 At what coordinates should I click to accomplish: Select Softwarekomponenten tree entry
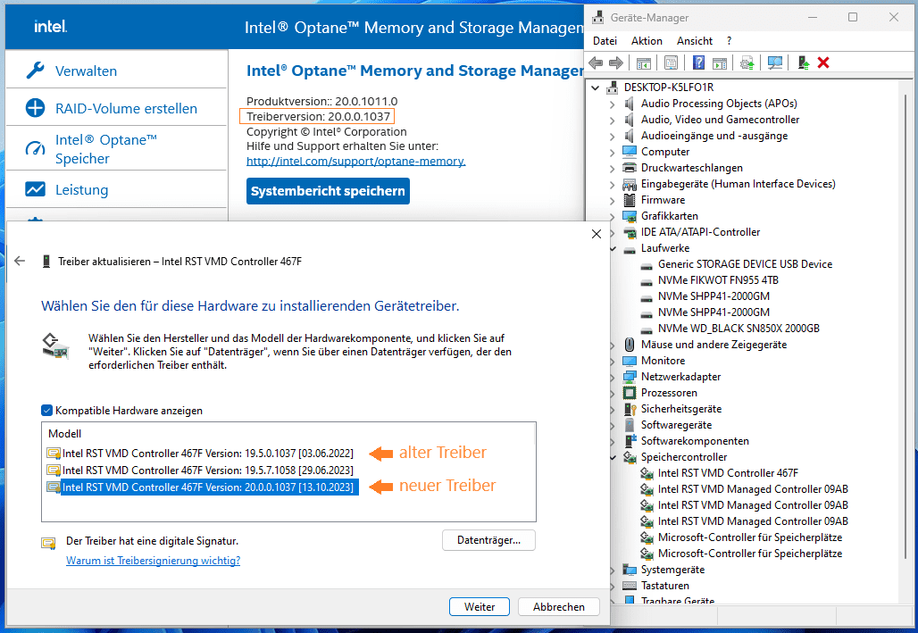[695, 441]
